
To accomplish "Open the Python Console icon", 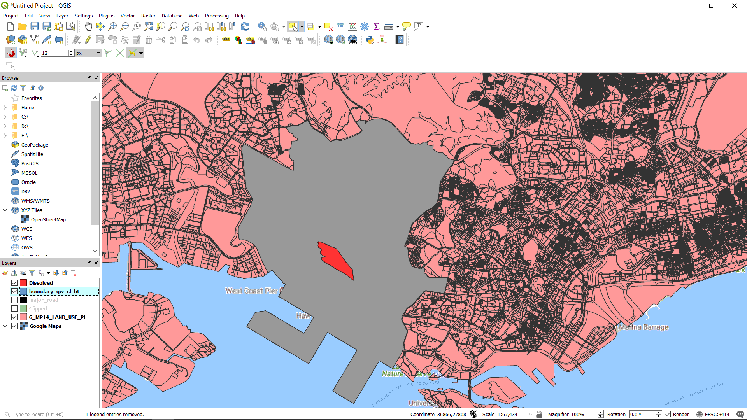I will (370, 40).
